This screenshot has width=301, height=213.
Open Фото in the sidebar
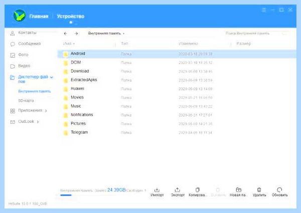tap(23, 55)
